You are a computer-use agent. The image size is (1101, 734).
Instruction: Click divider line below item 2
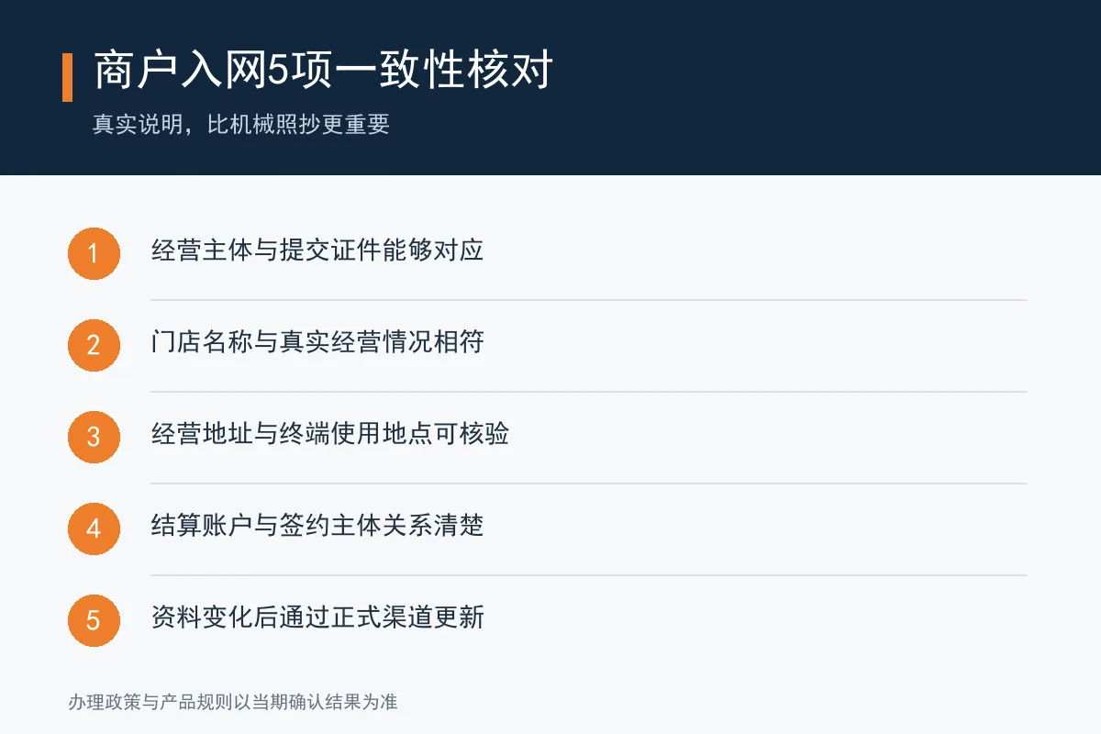[588, 392]
